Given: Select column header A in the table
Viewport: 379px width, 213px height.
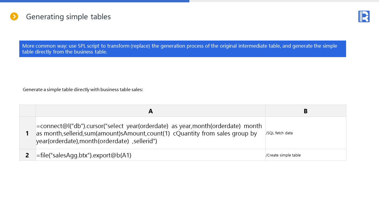Looking at the screenshot, I should [x=151, y=111].
